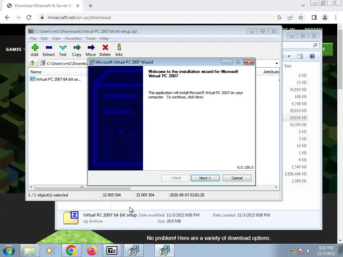Open the Help menu in 7-Zip
Image resolution: width=343 pixels, height=257 pixels.
pyautogui.click(x=104, y=38)
